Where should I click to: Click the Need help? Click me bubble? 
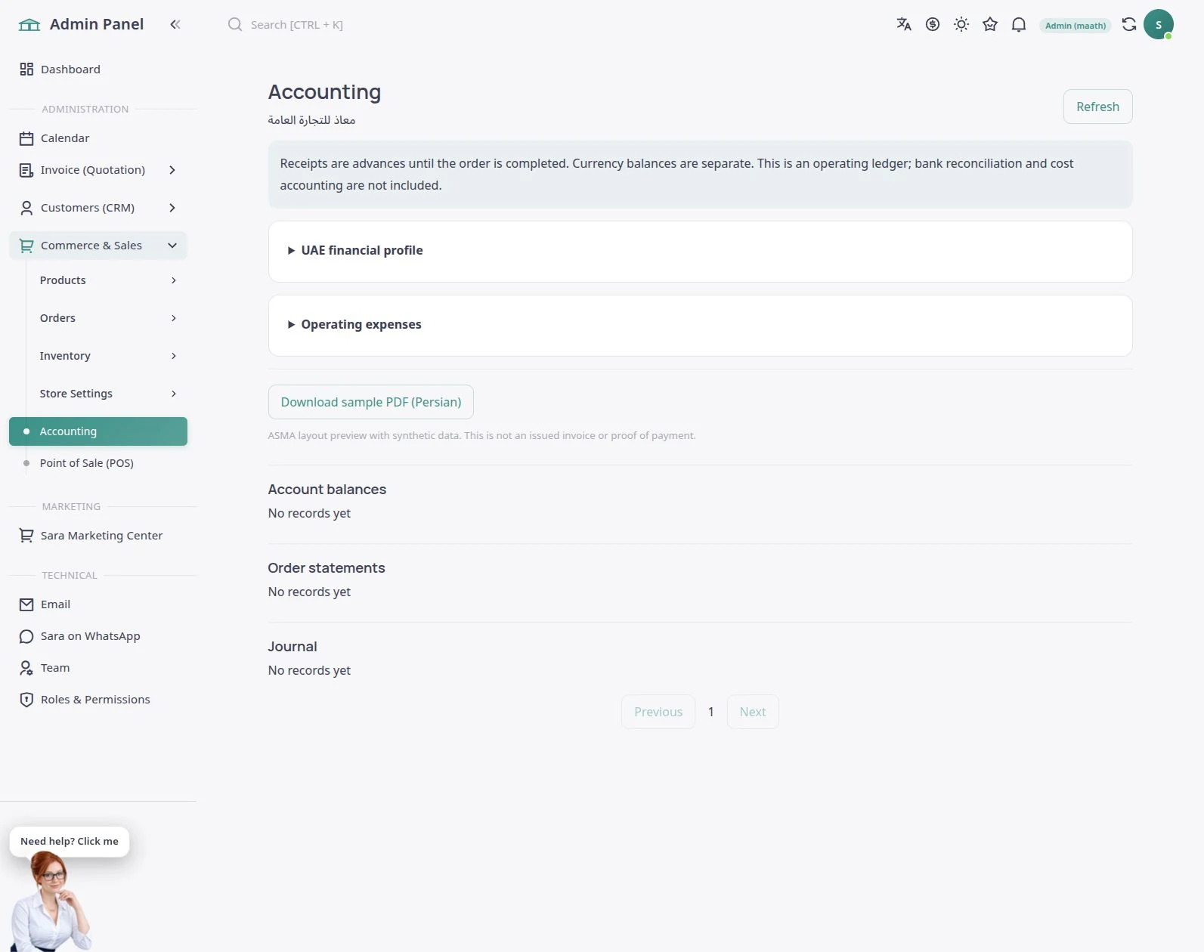point(70,842)
